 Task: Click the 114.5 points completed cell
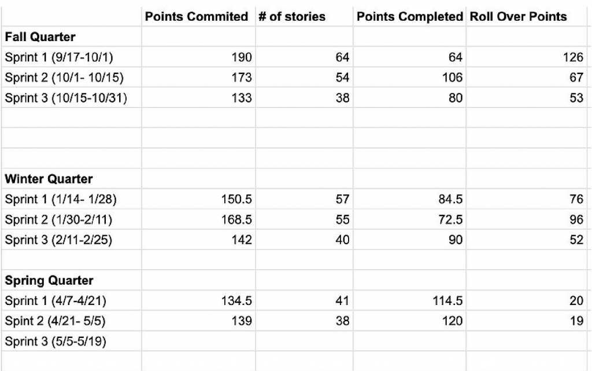(410, 301)
